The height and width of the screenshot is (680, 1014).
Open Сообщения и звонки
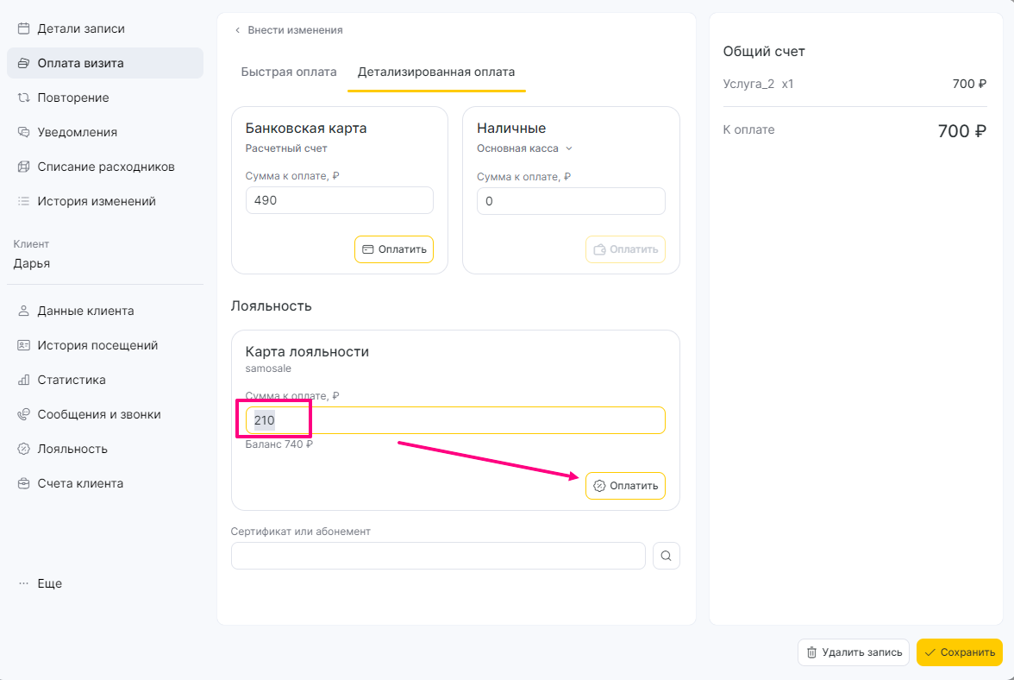click(x=105, y=414)
